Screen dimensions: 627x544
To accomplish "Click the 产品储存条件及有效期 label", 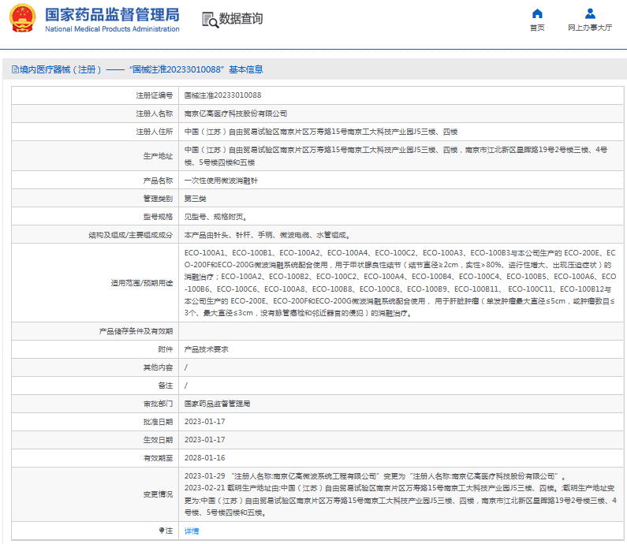I will click(136, 331).
